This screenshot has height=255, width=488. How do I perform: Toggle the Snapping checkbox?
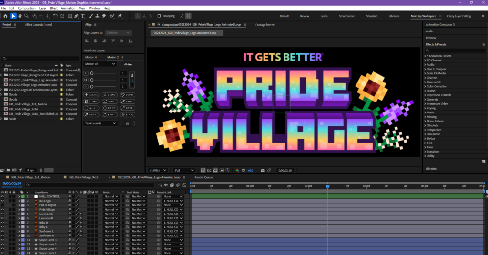pyautogui.click(x=159, y=16)
